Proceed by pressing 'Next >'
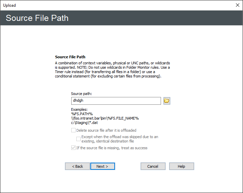 pyautogui.click(x=103, y=166)
